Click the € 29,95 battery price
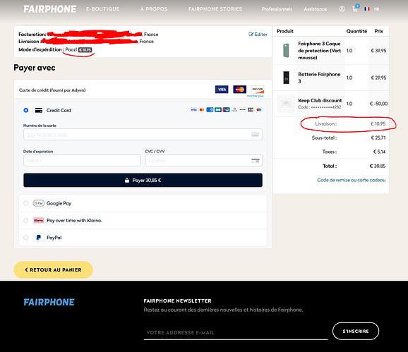 378,78
